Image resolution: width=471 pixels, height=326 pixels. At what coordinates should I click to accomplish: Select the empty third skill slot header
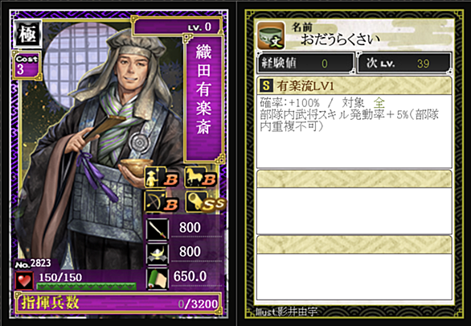coord(354,245)
